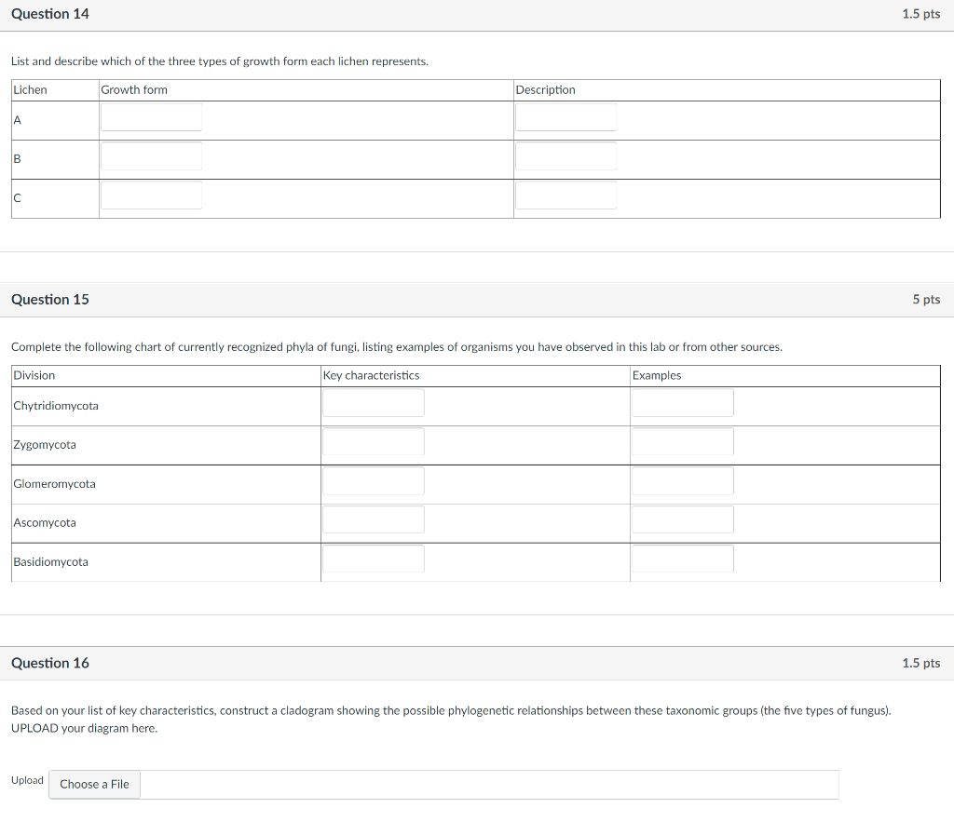954x822 pixels.
Task: Click the 'Based on your list' cladogram prompt
Action: 451,720
